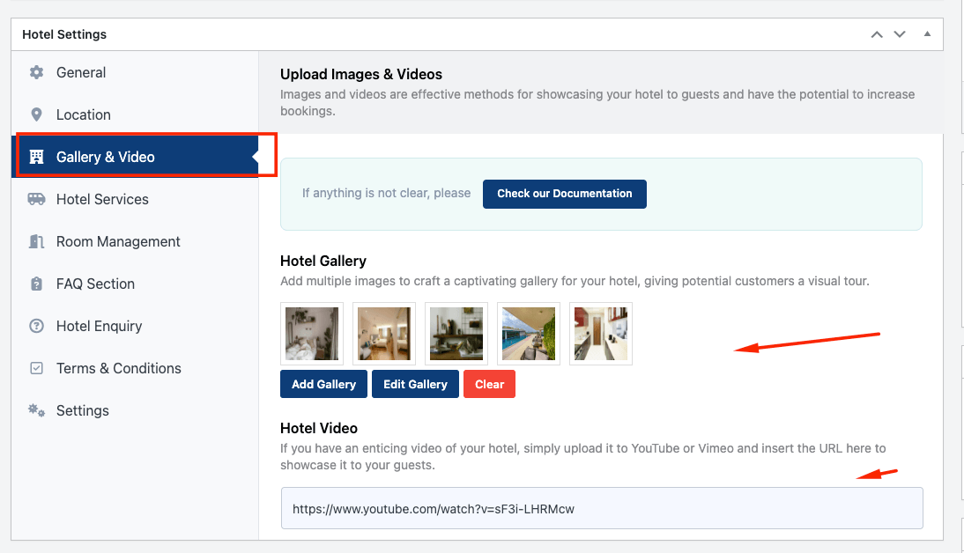Collapse the Hotel Settings panel

pyautogui.click(x=926, y=33)
